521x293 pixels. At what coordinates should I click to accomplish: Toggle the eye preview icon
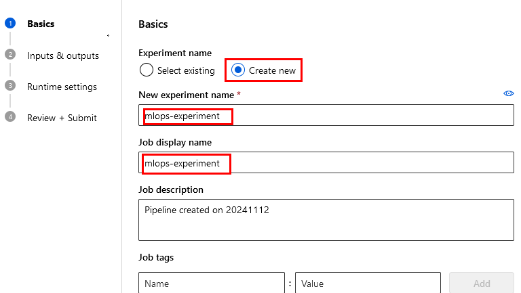coord(508,94)
